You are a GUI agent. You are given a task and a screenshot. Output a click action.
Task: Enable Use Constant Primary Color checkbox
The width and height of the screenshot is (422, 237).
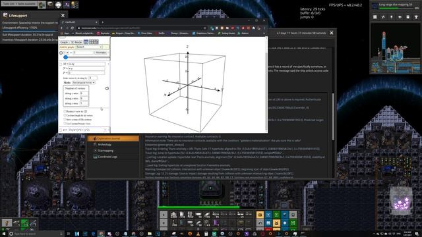pos(65,123)
